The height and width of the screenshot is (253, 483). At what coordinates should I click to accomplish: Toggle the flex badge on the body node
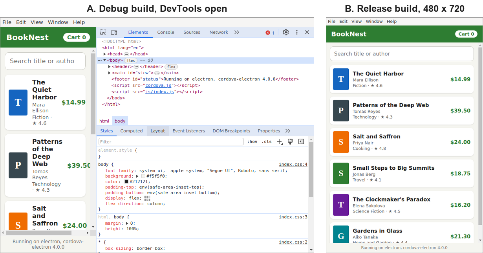(x=131, y=60)
